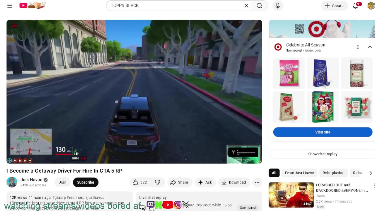Open the Just Havoc channel name link
Image resolution: width=375 pixels, height=211 pixels.
click(31, 180)
